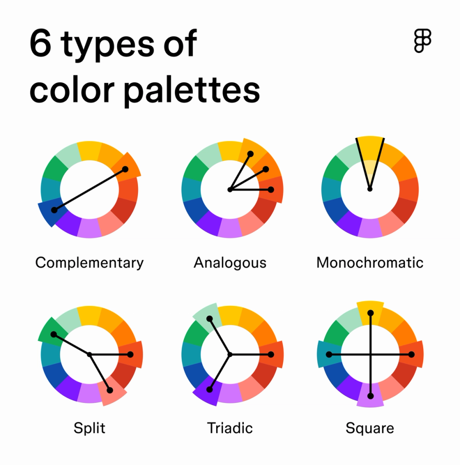460x465 pixels.
Task: Select the Complementary color wheel's blue segment
Action: point(50,212)
